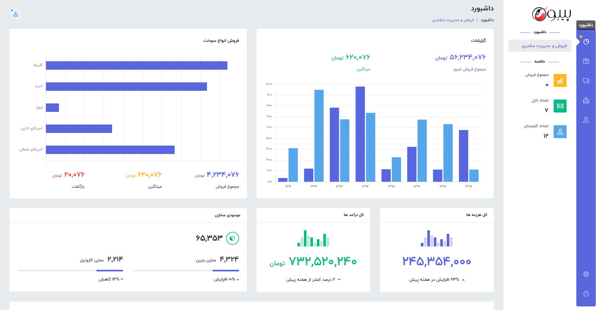Open the cube icon in the sidebar
Image resolution: width=599 pixels, height=310 pixels.
pos(586,61)
